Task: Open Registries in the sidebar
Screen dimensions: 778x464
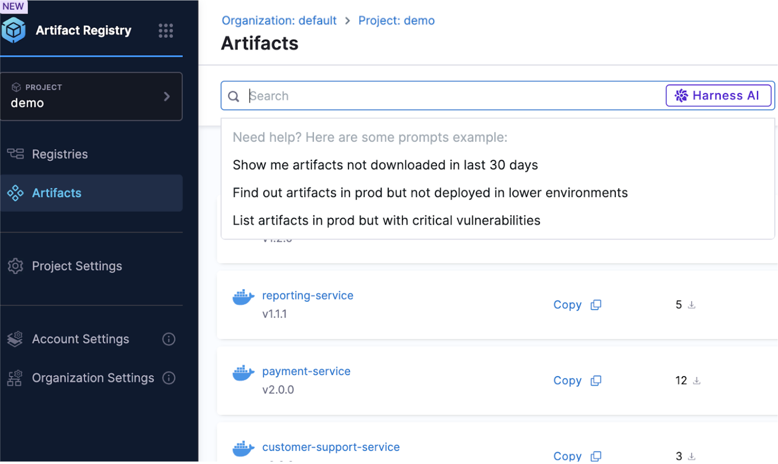Action: (91, 154)
